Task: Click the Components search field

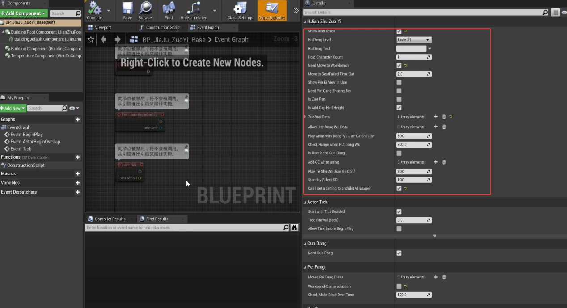Action: point(65,13)
